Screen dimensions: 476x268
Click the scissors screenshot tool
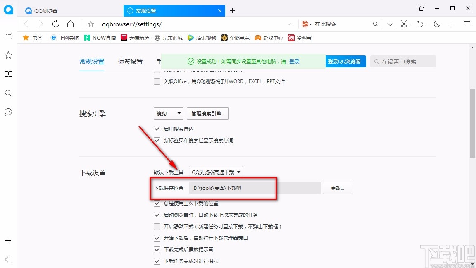coord(404,24)
